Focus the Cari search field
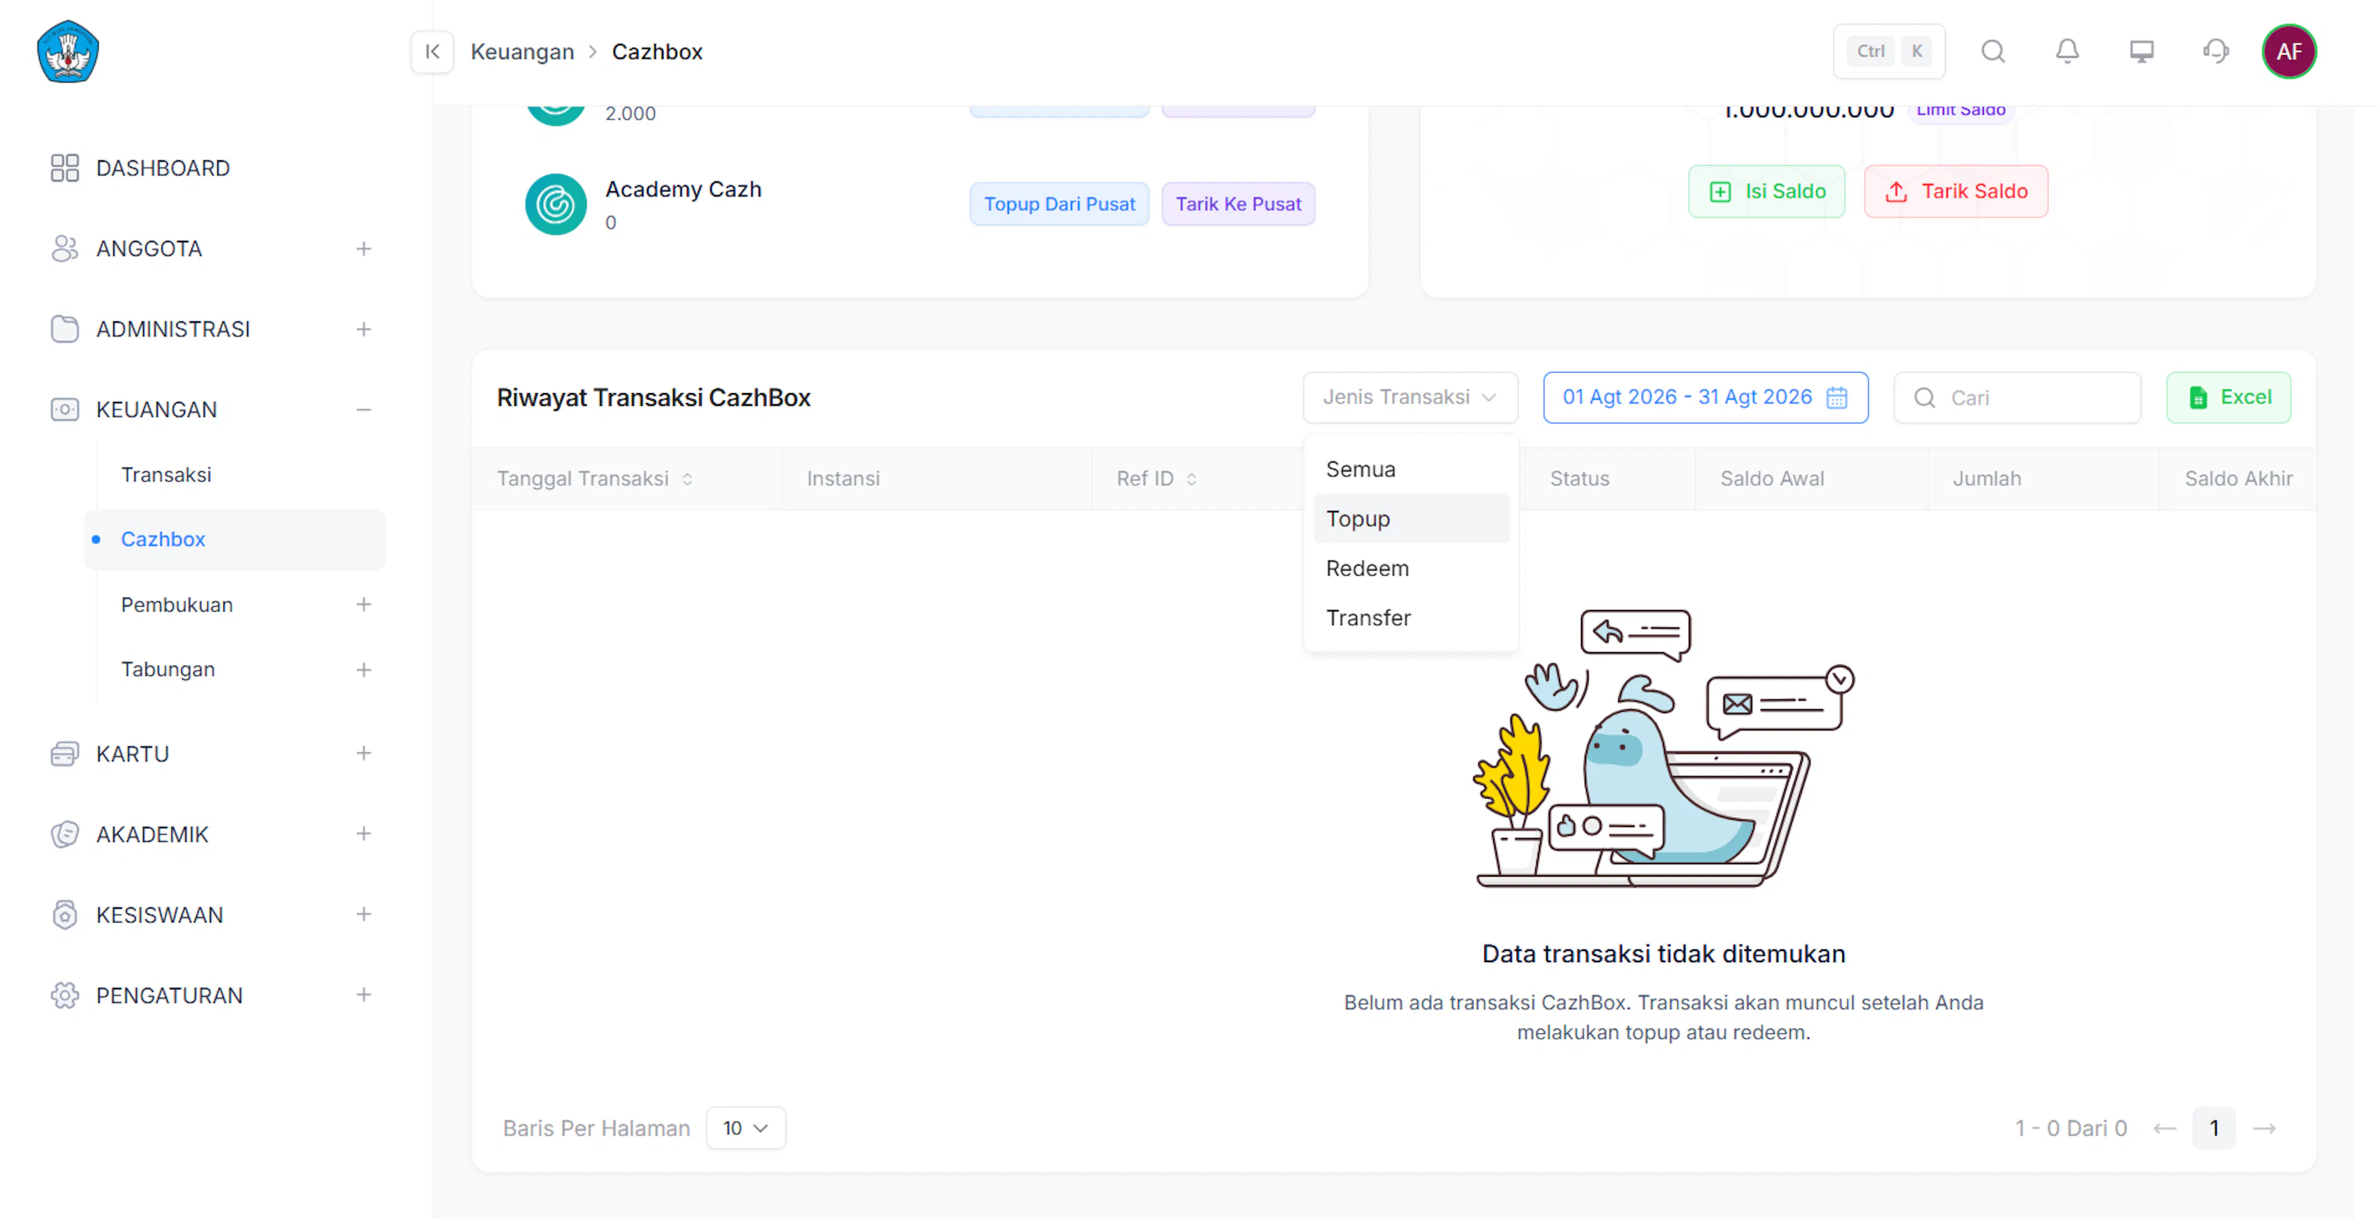The height and width of the screenshot is (1219, 2377). tap(2017, 397)
